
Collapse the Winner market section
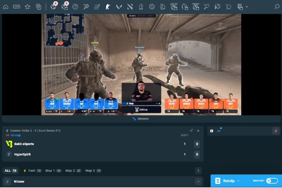[198, 181]
